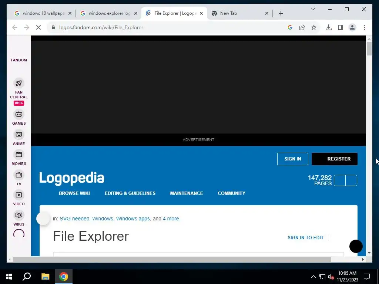379x284 pixels.
Task: Stop loading the page with X button
Action: tap(38, 27)
